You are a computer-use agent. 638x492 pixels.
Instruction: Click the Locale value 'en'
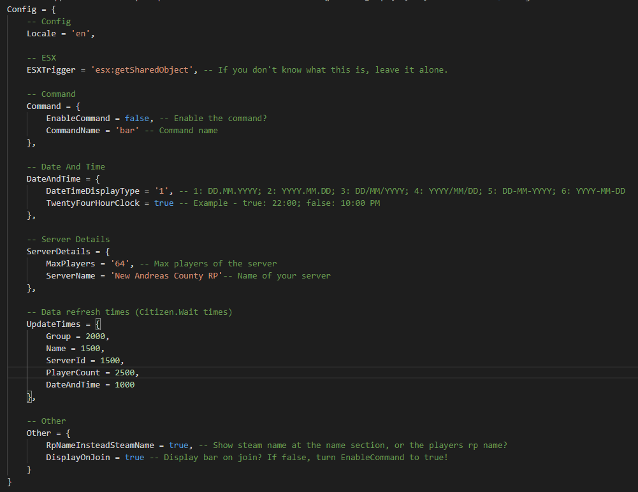[x=83, y=33]
